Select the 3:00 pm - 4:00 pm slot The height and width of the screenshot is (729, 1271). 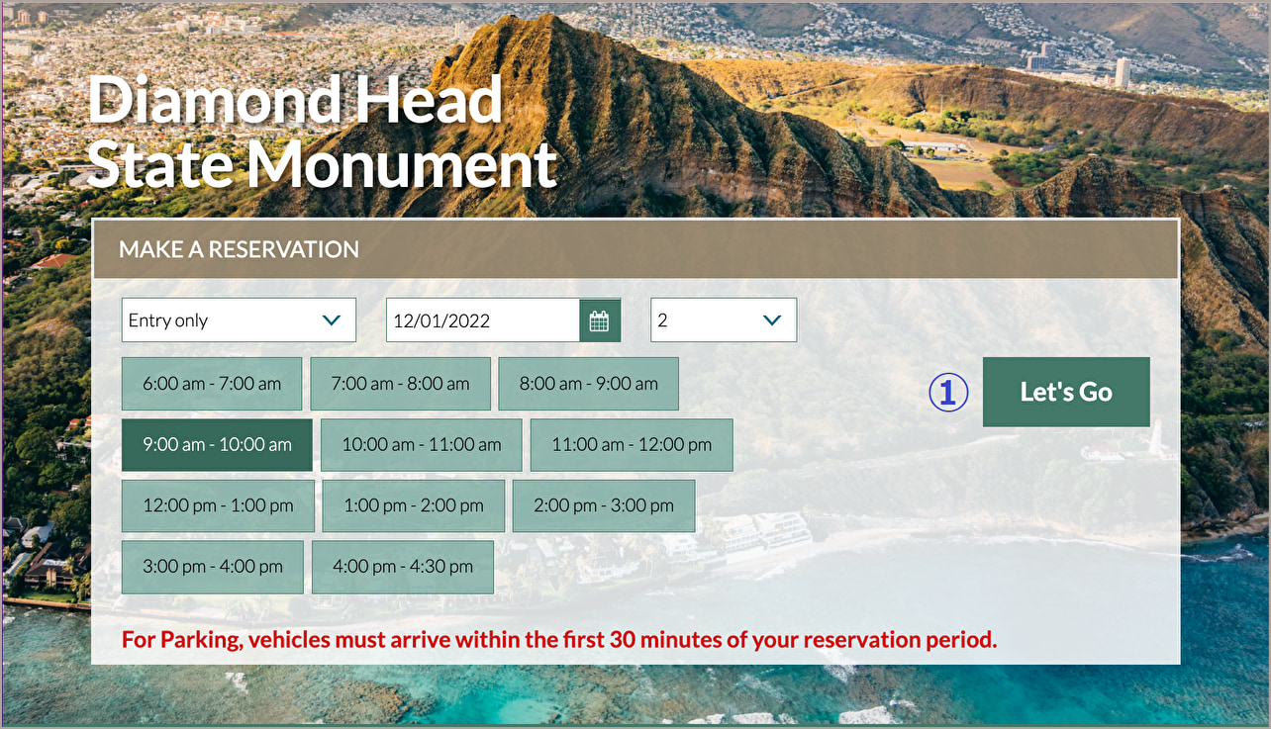(213, 567)
